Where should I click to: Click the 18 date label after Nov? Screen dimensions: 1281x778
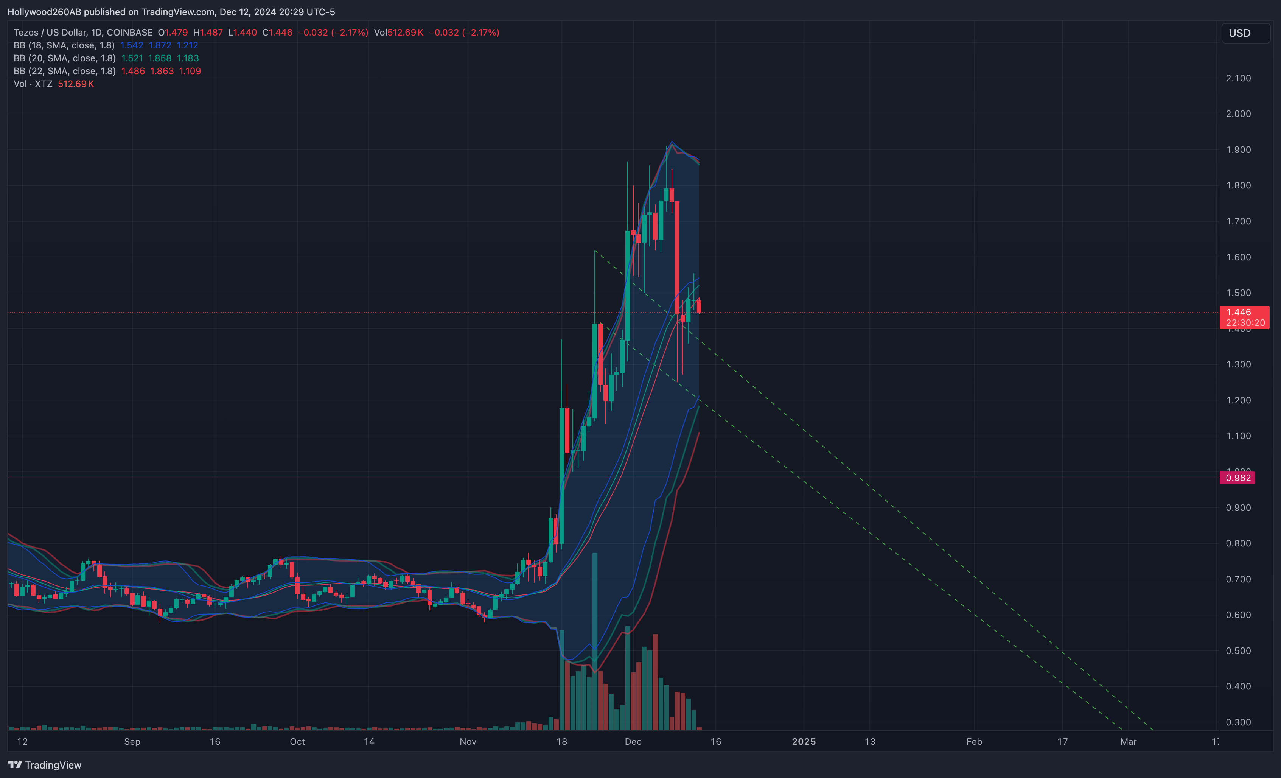tap(561, 742)
